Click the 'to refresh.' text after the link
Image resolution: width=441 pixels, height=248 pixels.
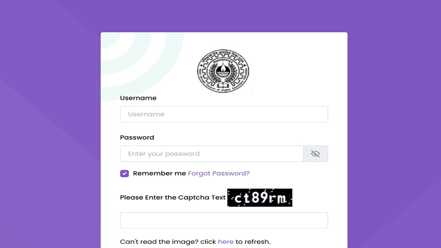(253, 242)
